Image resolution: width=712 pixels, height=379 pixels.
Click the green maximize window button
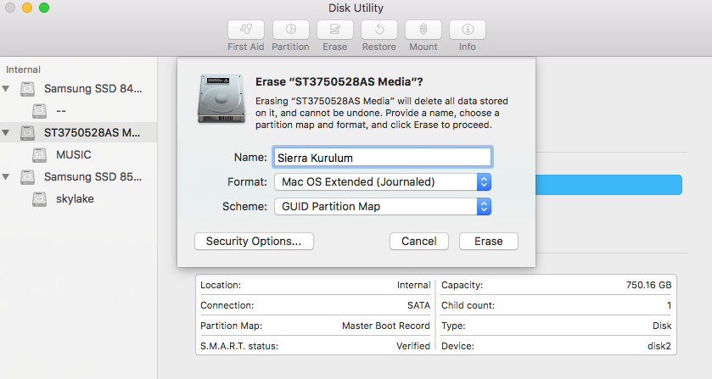click(x=44, y=8)
